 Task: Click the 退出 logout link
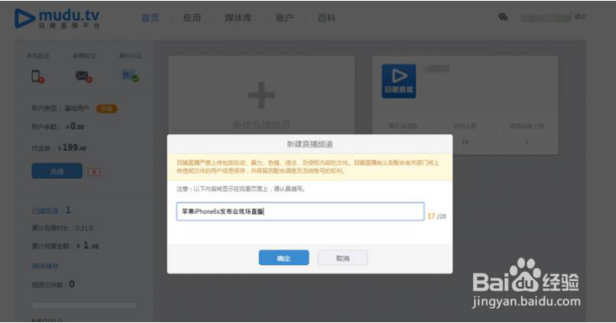coord(580,17)
